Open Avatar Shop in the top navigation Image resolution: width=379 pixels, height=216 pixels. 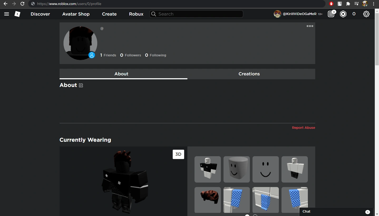[x=76, y=14]
